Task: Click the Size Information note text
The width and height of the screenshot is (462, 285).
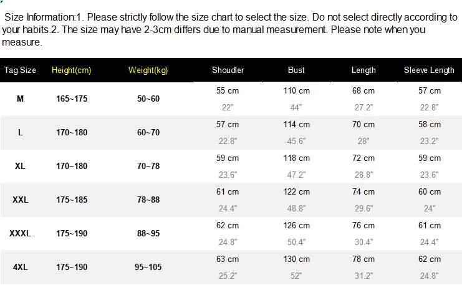Action: pyautogui.click(x=230, y=29)
